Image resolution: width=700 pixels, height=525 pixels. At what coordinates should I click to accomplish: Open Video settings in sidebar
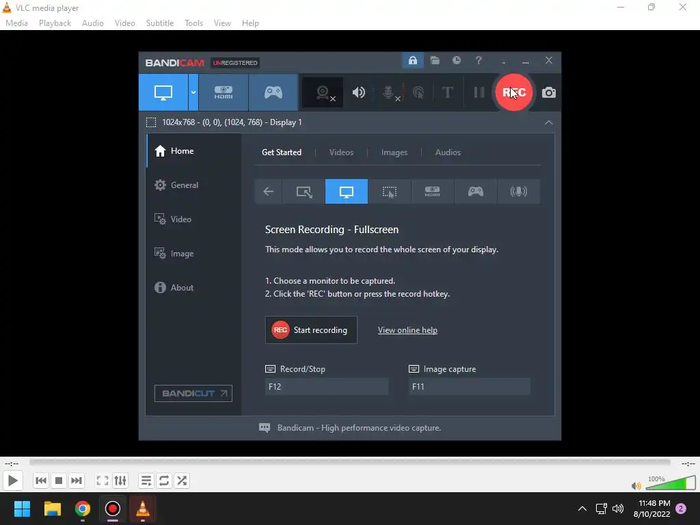[193, 219]
